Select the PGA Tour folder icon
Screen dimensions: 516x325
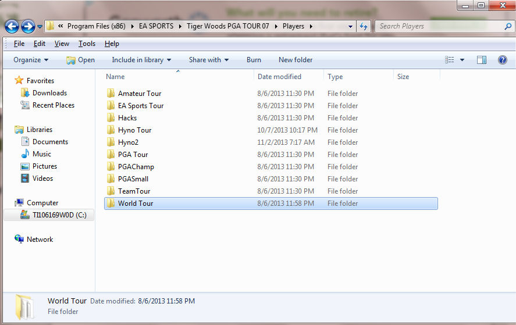[111, 154]
